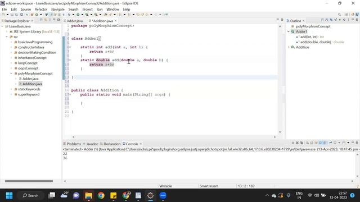The height and width of the screenshot is (202, 360).
Task: Click the taskbar Search box
Action: tap(30, 196)
